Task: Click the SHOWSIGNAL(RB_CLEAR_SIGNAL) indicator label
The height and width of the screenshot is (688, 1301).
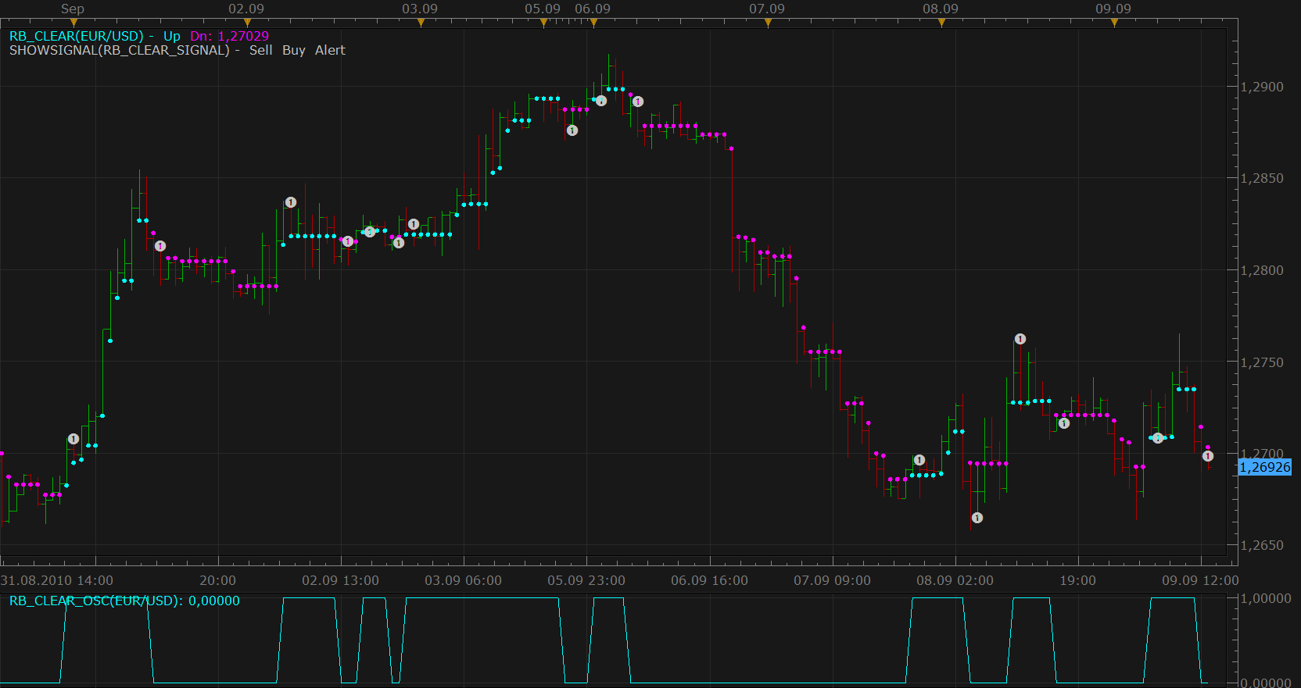Action: [x=120, y=50]
